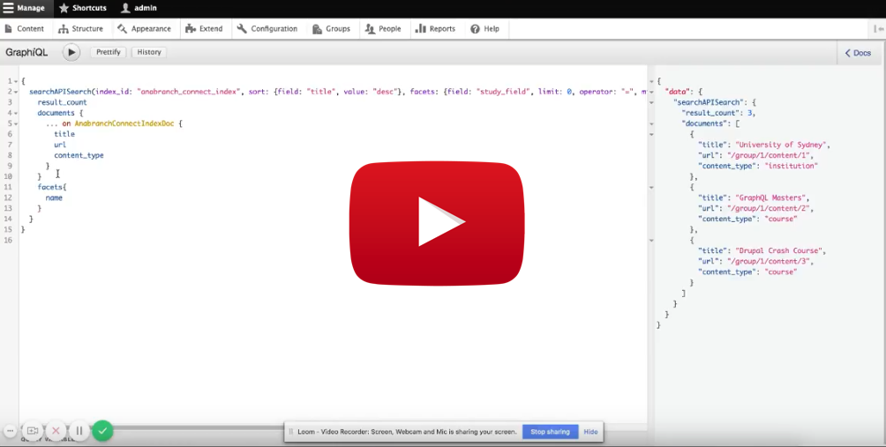Collapse the root brace in results pane
Screen dimensions: 886x447
(x=651, y=81)
